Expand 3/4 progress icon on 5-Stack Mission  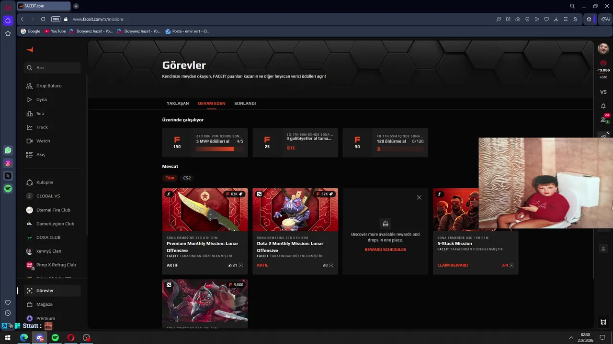coord(511,265)
